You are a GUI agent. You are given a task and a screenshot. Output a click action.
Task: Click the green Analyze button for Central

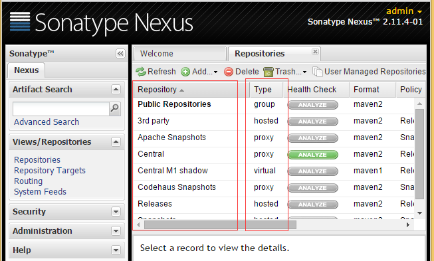point(313,155)
